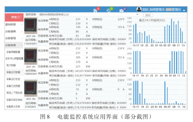
Task: Click the 刷新 refresh button
Action: [x=148, y=15]
